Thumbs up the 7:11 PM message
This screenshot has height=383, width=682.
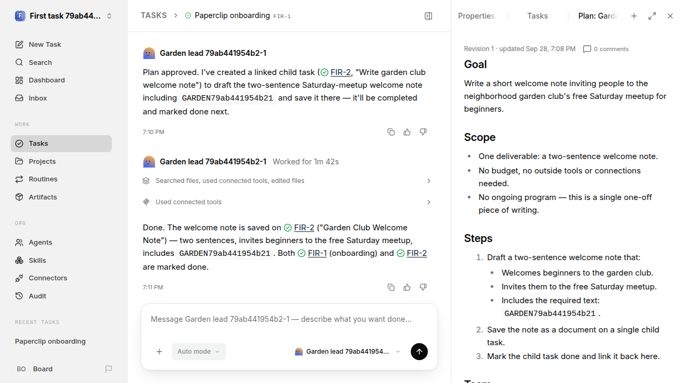[407, 287]
